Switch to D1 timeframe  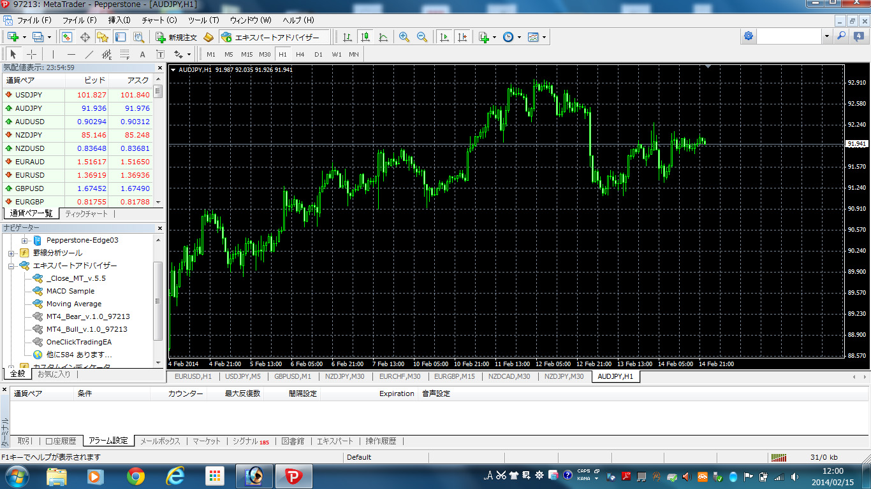318,54
